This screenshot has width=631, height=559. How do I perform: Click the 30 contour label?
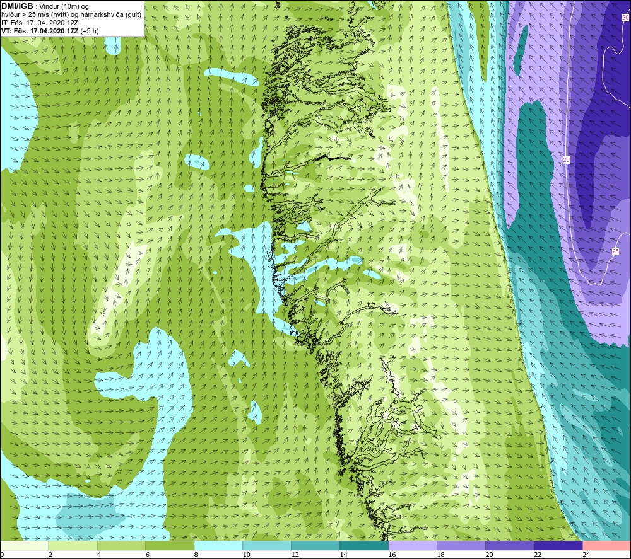pos(625,17)
